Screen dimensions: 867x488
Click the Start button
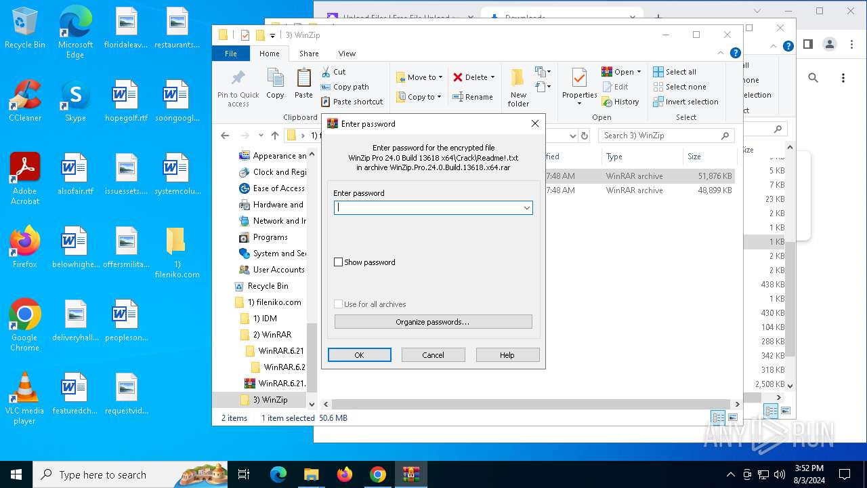click(x=16, y=474)
